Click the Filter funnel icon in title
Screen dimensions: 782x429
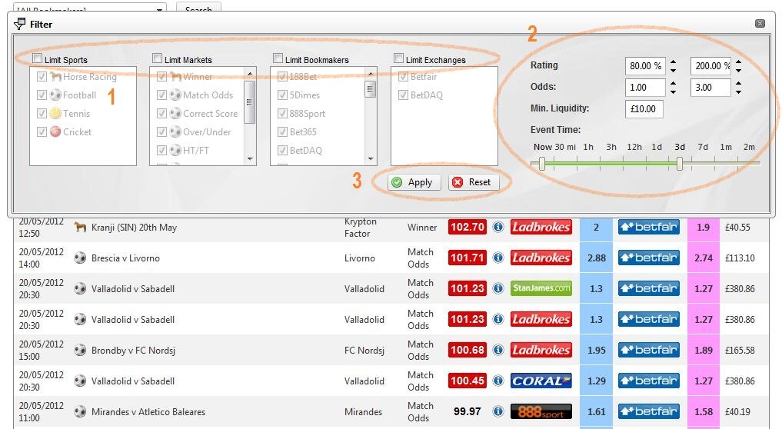coord(19,24)
